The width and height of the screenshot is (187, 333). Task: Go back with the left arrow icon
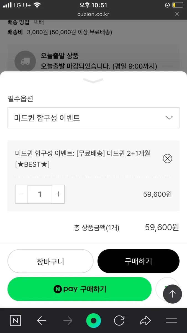point(42,321)
